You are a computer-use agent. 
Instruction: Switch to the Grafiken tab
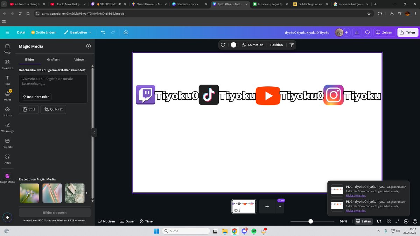pyautogui.click(x=53, y=59)
